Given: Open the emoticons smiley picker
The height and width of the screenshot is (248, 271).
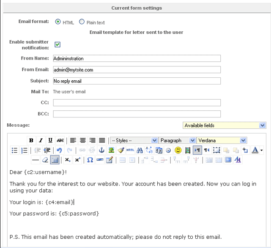Looking at the screenshot, I should [x=178, y=150].
